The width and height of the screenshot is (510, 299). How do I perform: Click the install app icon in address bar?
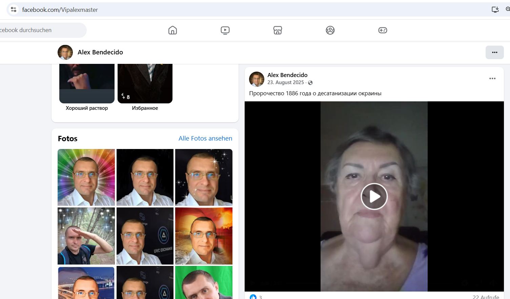[x=495, y=9]
